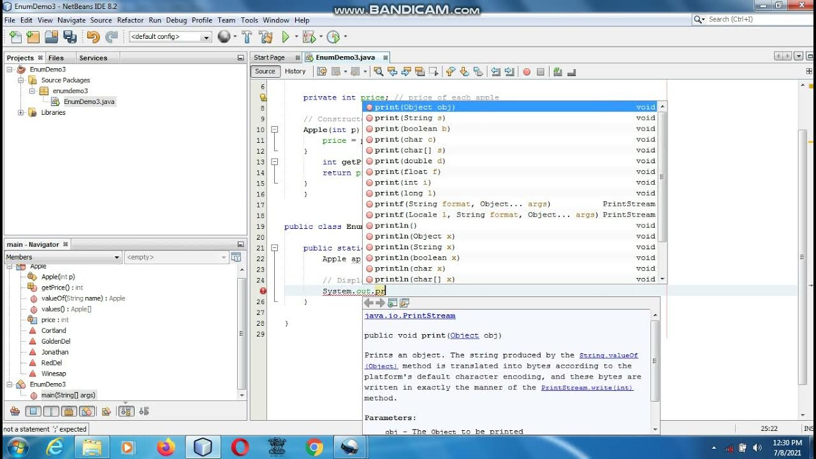Collapse the fold marker at line 10
This screenshot has width=816, height=459.
click(x=275, y=129)
